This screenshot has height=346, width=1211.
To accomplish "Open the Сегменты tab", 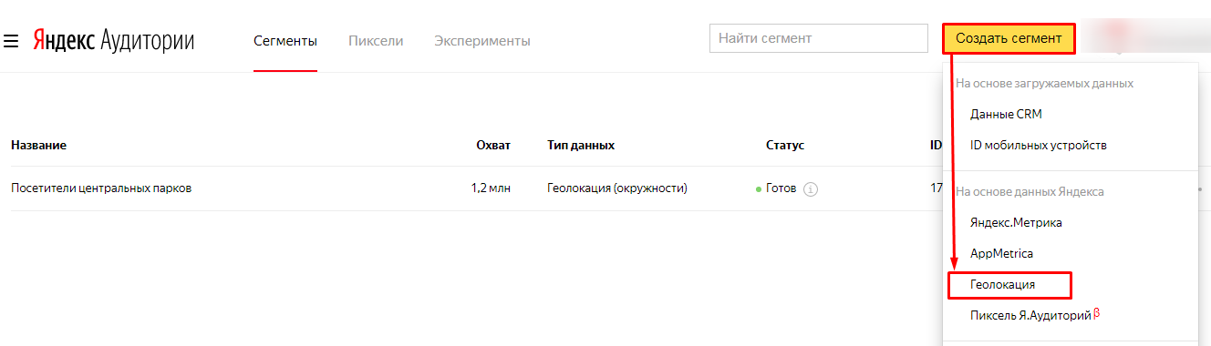I will tap(285, 40).
